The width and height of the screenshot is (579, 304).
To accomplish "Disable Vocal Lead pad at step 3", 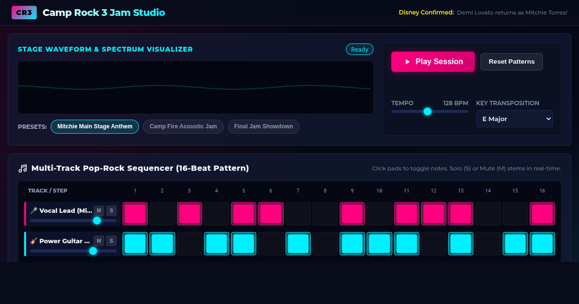I will (190, 214).
